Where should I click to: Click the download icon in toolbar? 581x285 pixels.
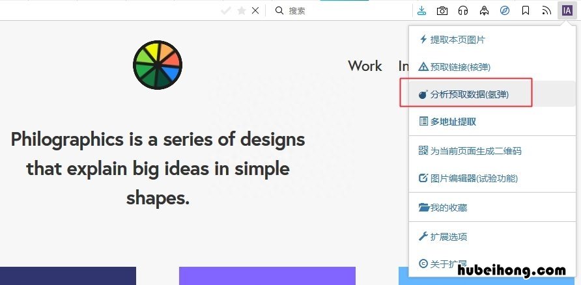point(421,10)
